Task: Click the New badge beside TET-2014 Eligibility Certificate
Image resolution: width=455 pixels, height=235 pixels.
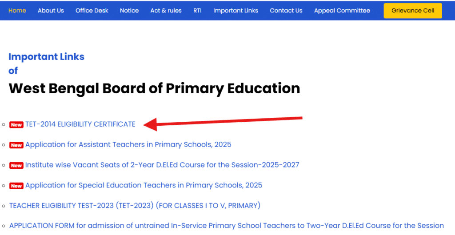Action: click(x=16, y=125)
